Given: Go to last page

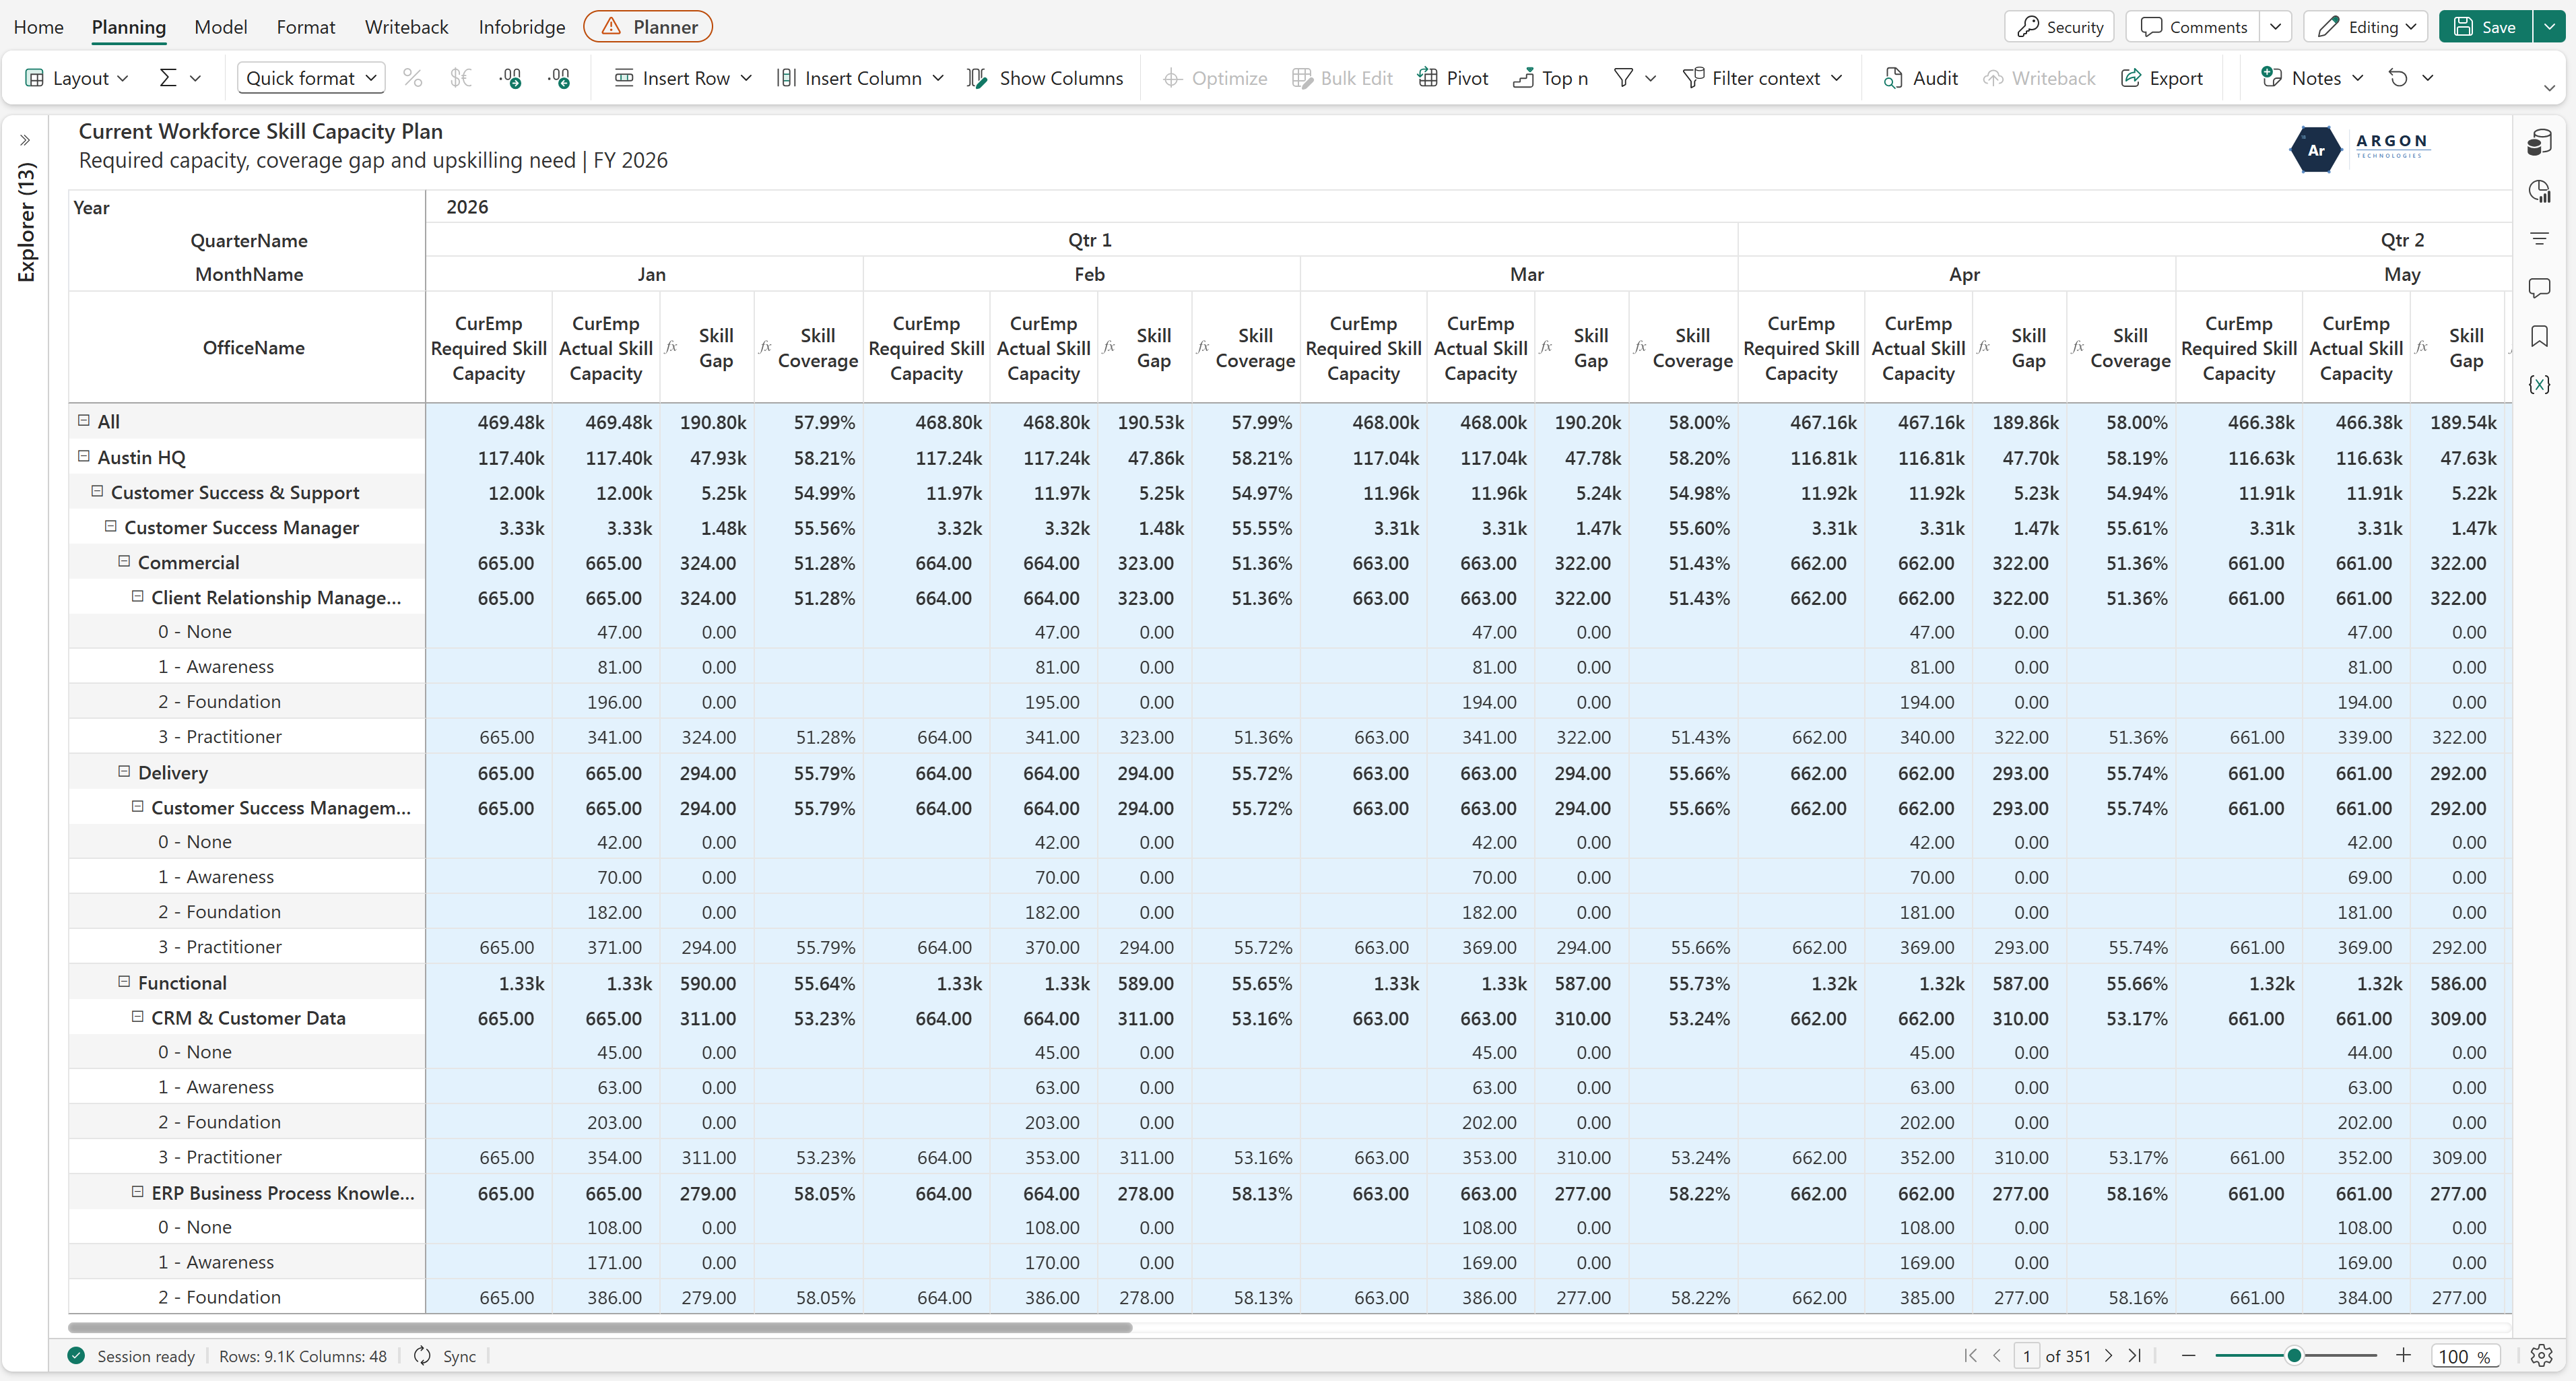Looking at the screenshot, I should pyautogui.click(x=2135, y=1356).
